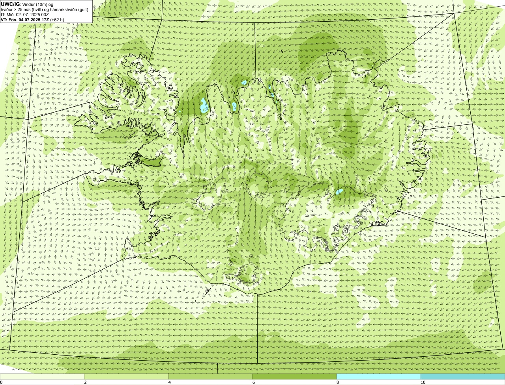The image size is (505, 385).
Task: Click the light cyan 8–10 legend swatch
Action: coord(378,376)
